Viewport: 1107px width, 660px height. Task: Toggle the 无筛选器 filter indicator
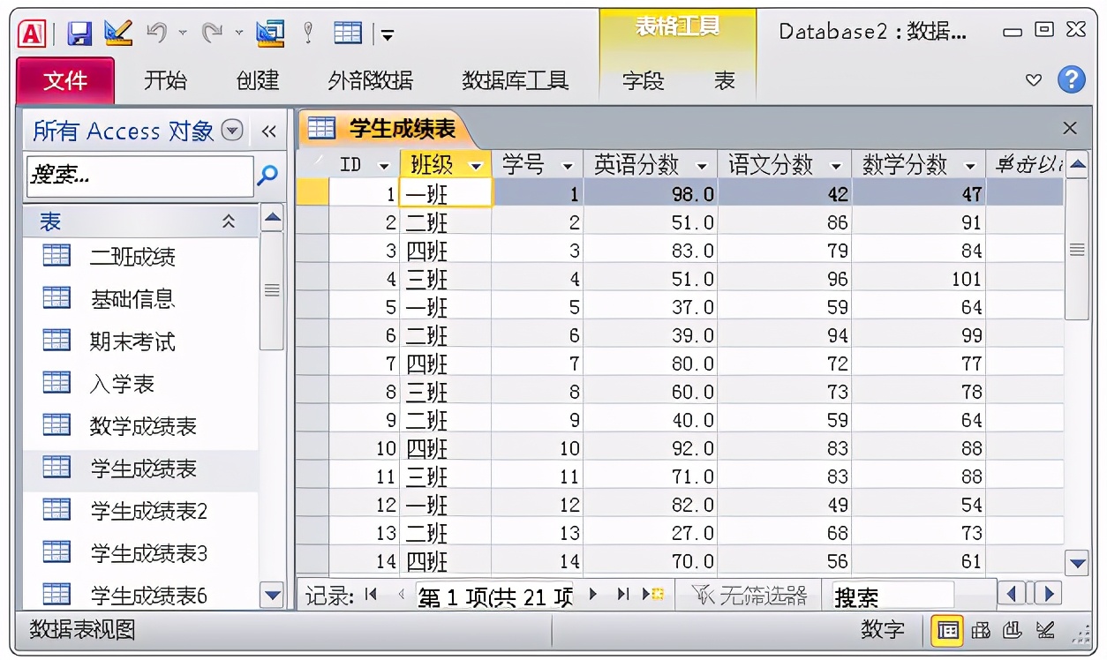[x=749, y=596]
